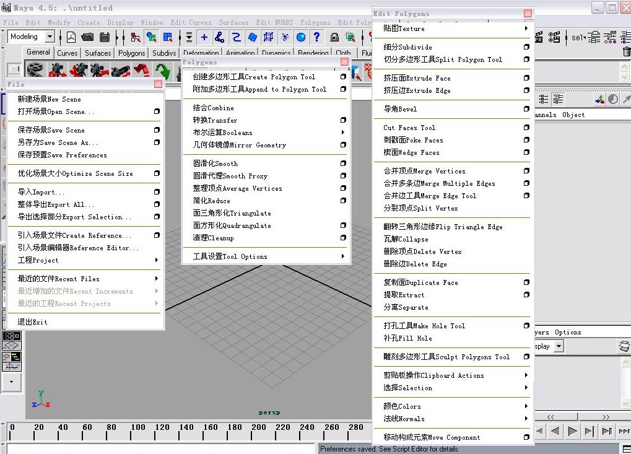Open option box for Smooth
This screenshot has height=454, width=631.
coord(343,164)
